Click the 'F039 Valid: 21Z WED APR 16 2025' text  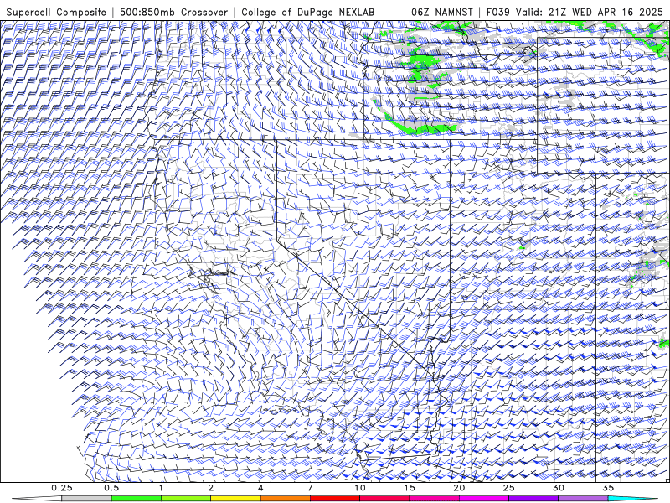click(575, 12)
